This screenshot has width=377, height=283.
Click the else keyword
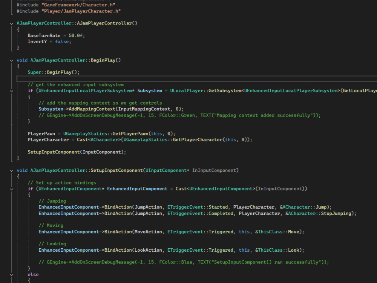[33, 274]
